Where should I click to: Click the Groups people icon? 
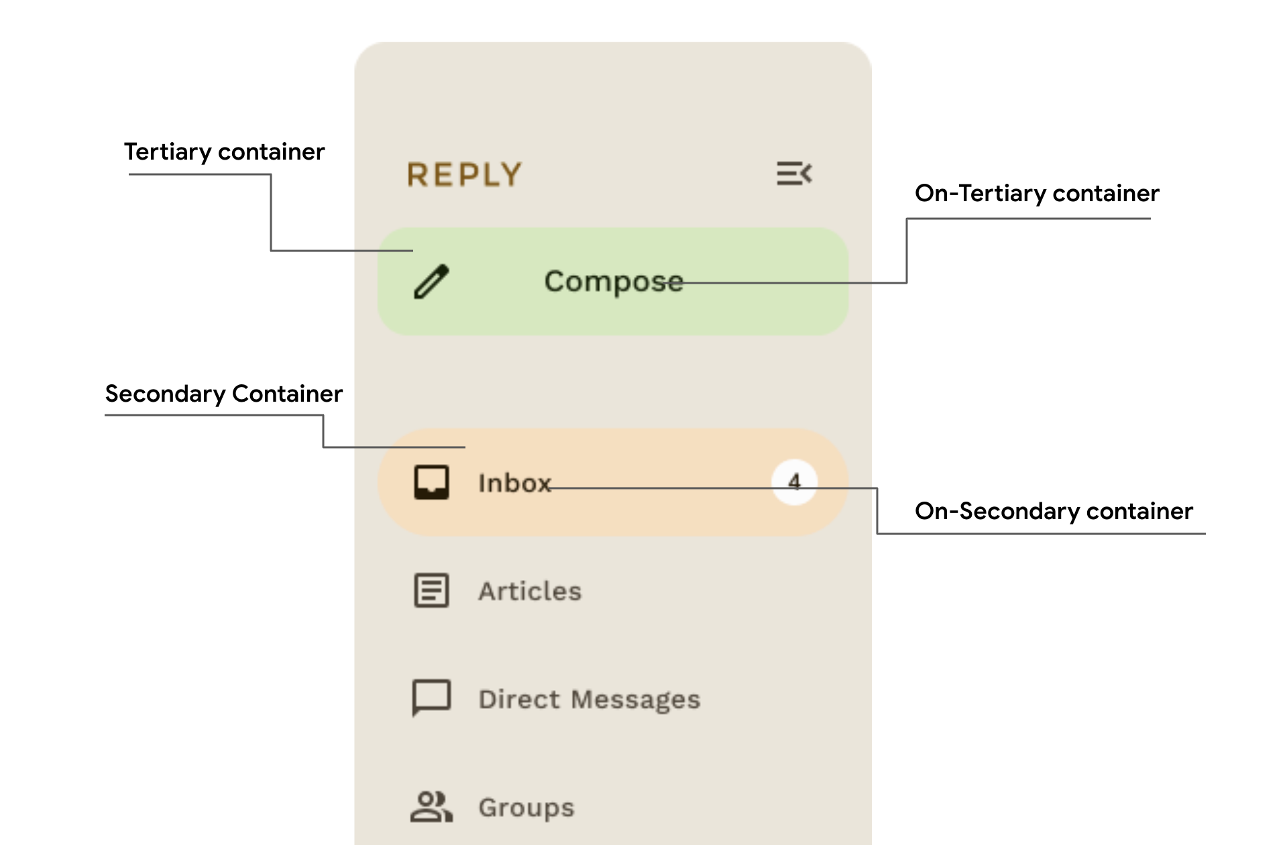tap(431, 806)
